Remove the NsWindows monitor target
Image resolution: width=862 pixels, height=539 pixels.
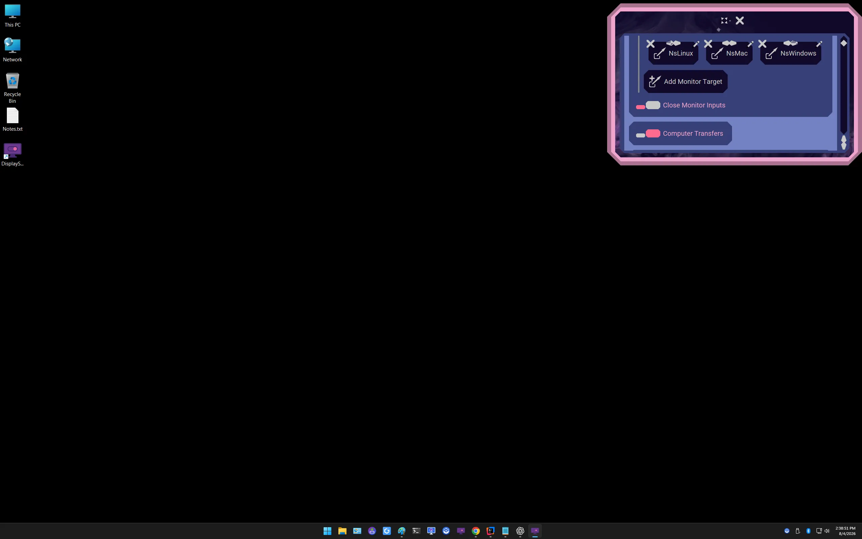[x=762, y=44]
